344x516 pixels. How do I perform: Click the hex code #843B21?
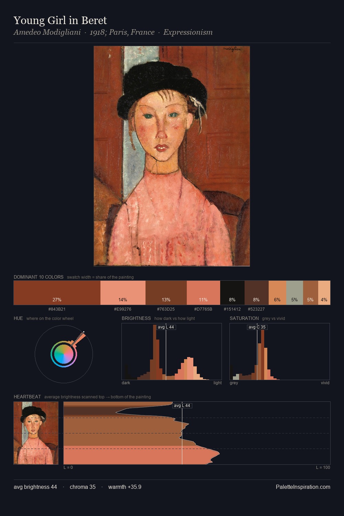coord(57,309)
